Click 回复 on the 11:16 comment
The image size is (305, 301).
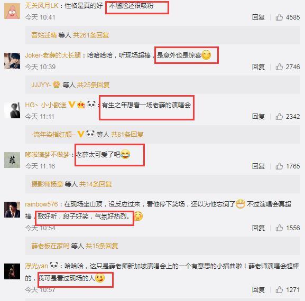click(258, 166)
